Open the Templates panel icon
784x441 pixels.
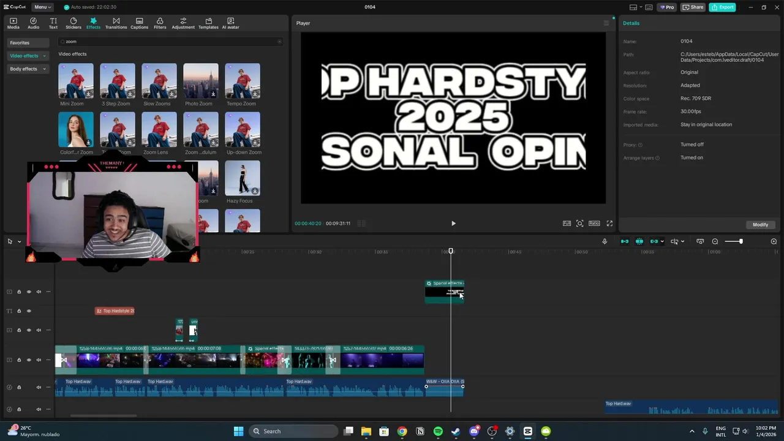pos(208,23)
